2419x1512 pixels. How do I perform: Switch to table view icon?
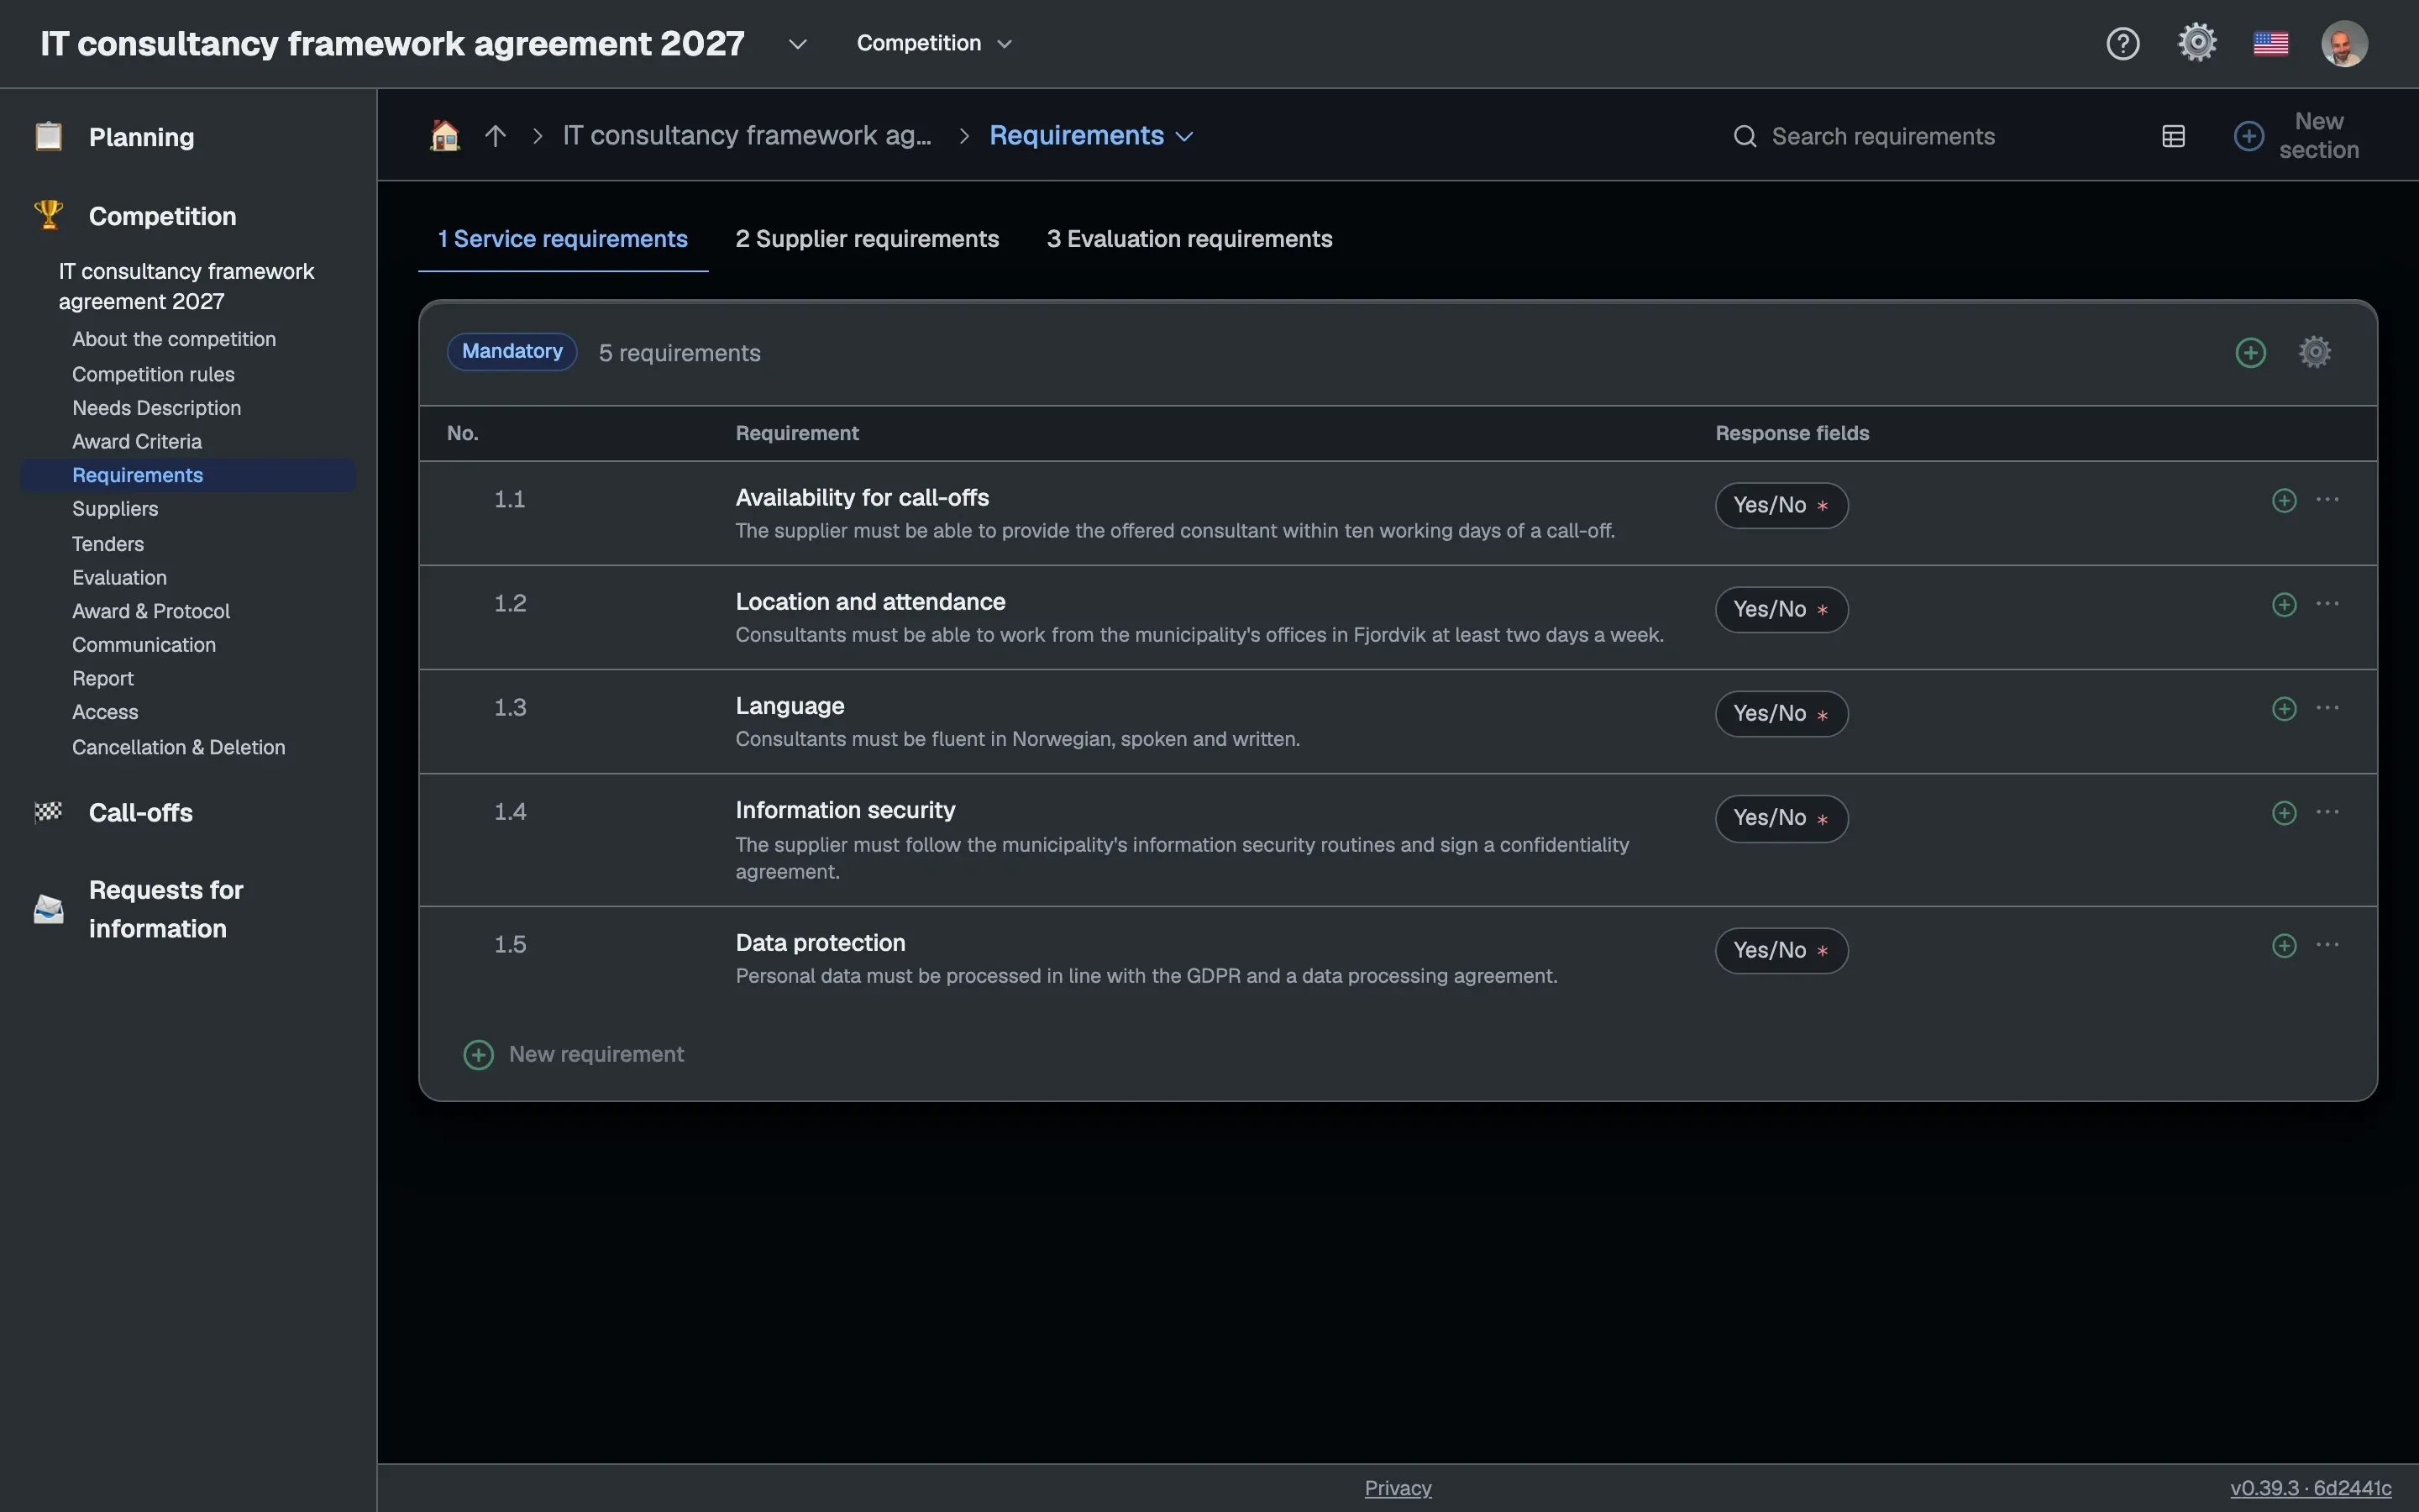[2173, 136]
